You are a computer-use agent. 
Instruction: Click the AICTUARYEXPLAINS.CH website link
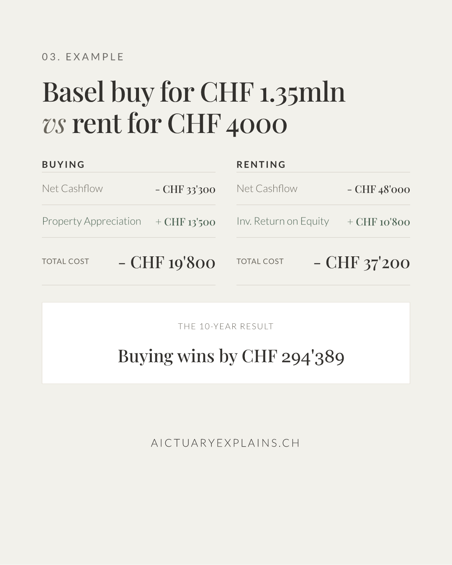pyautogui.click(x=226, y=443)
